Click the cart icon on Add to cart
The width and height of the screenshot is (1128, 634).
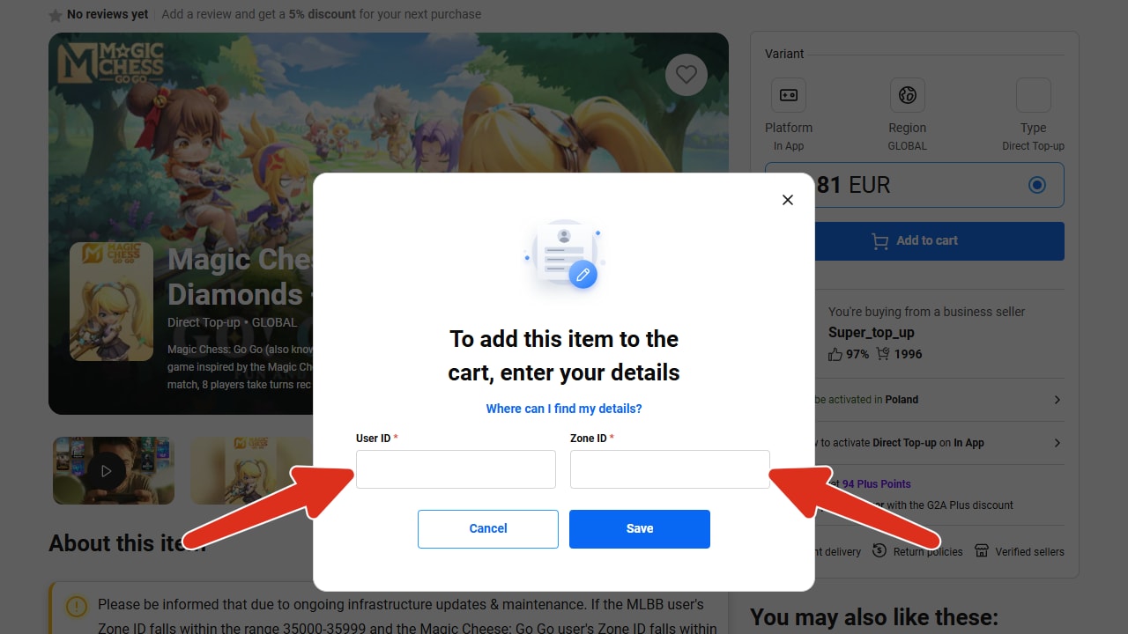point(879,241)
